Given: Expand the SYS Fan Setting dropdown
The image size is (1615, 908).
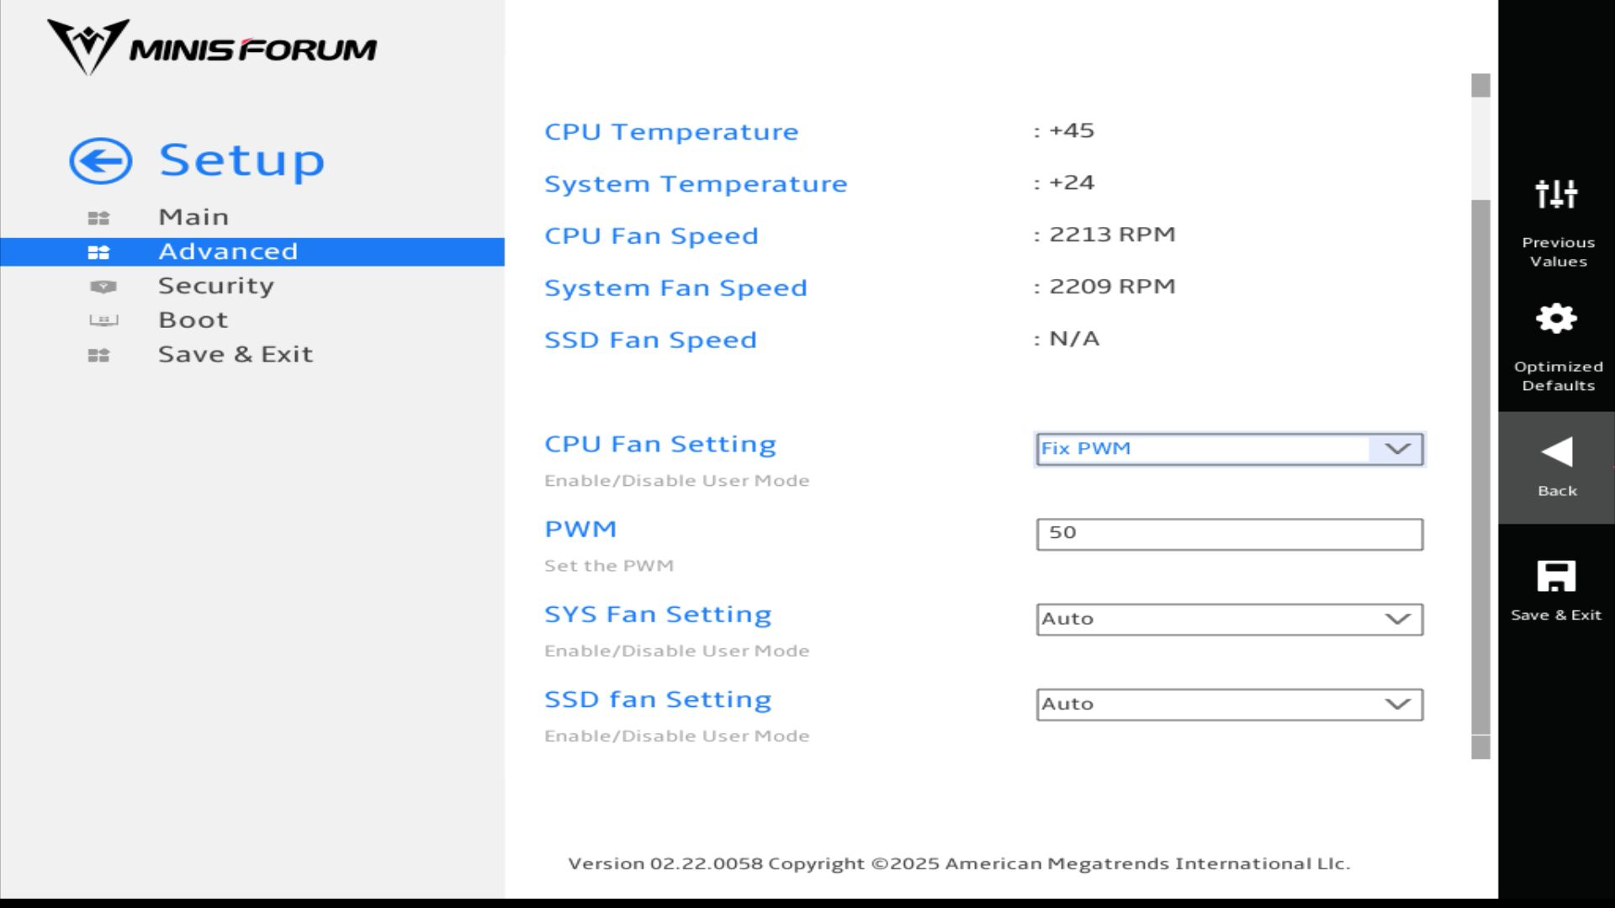Looking at the screenshot, I should pyautogui.click(x=1229, y=620).
